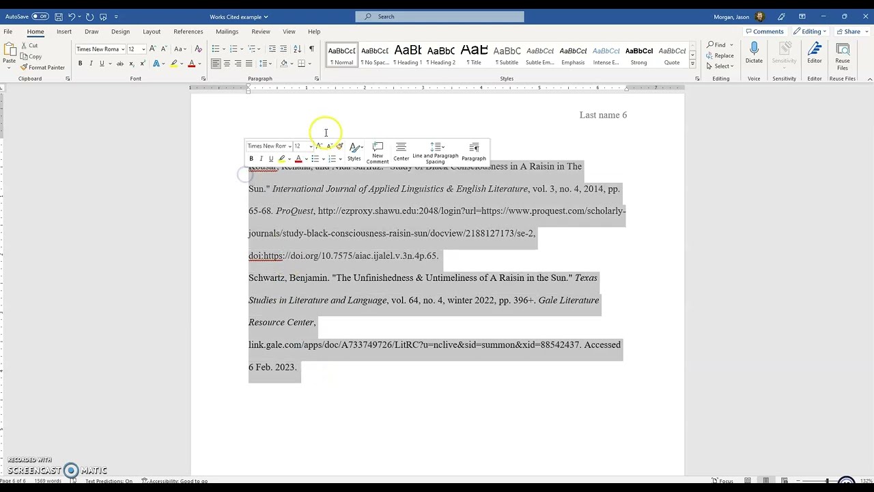
Task: Toggle Italic in the ribbon Font group
Action: click(x=91, y=64)
